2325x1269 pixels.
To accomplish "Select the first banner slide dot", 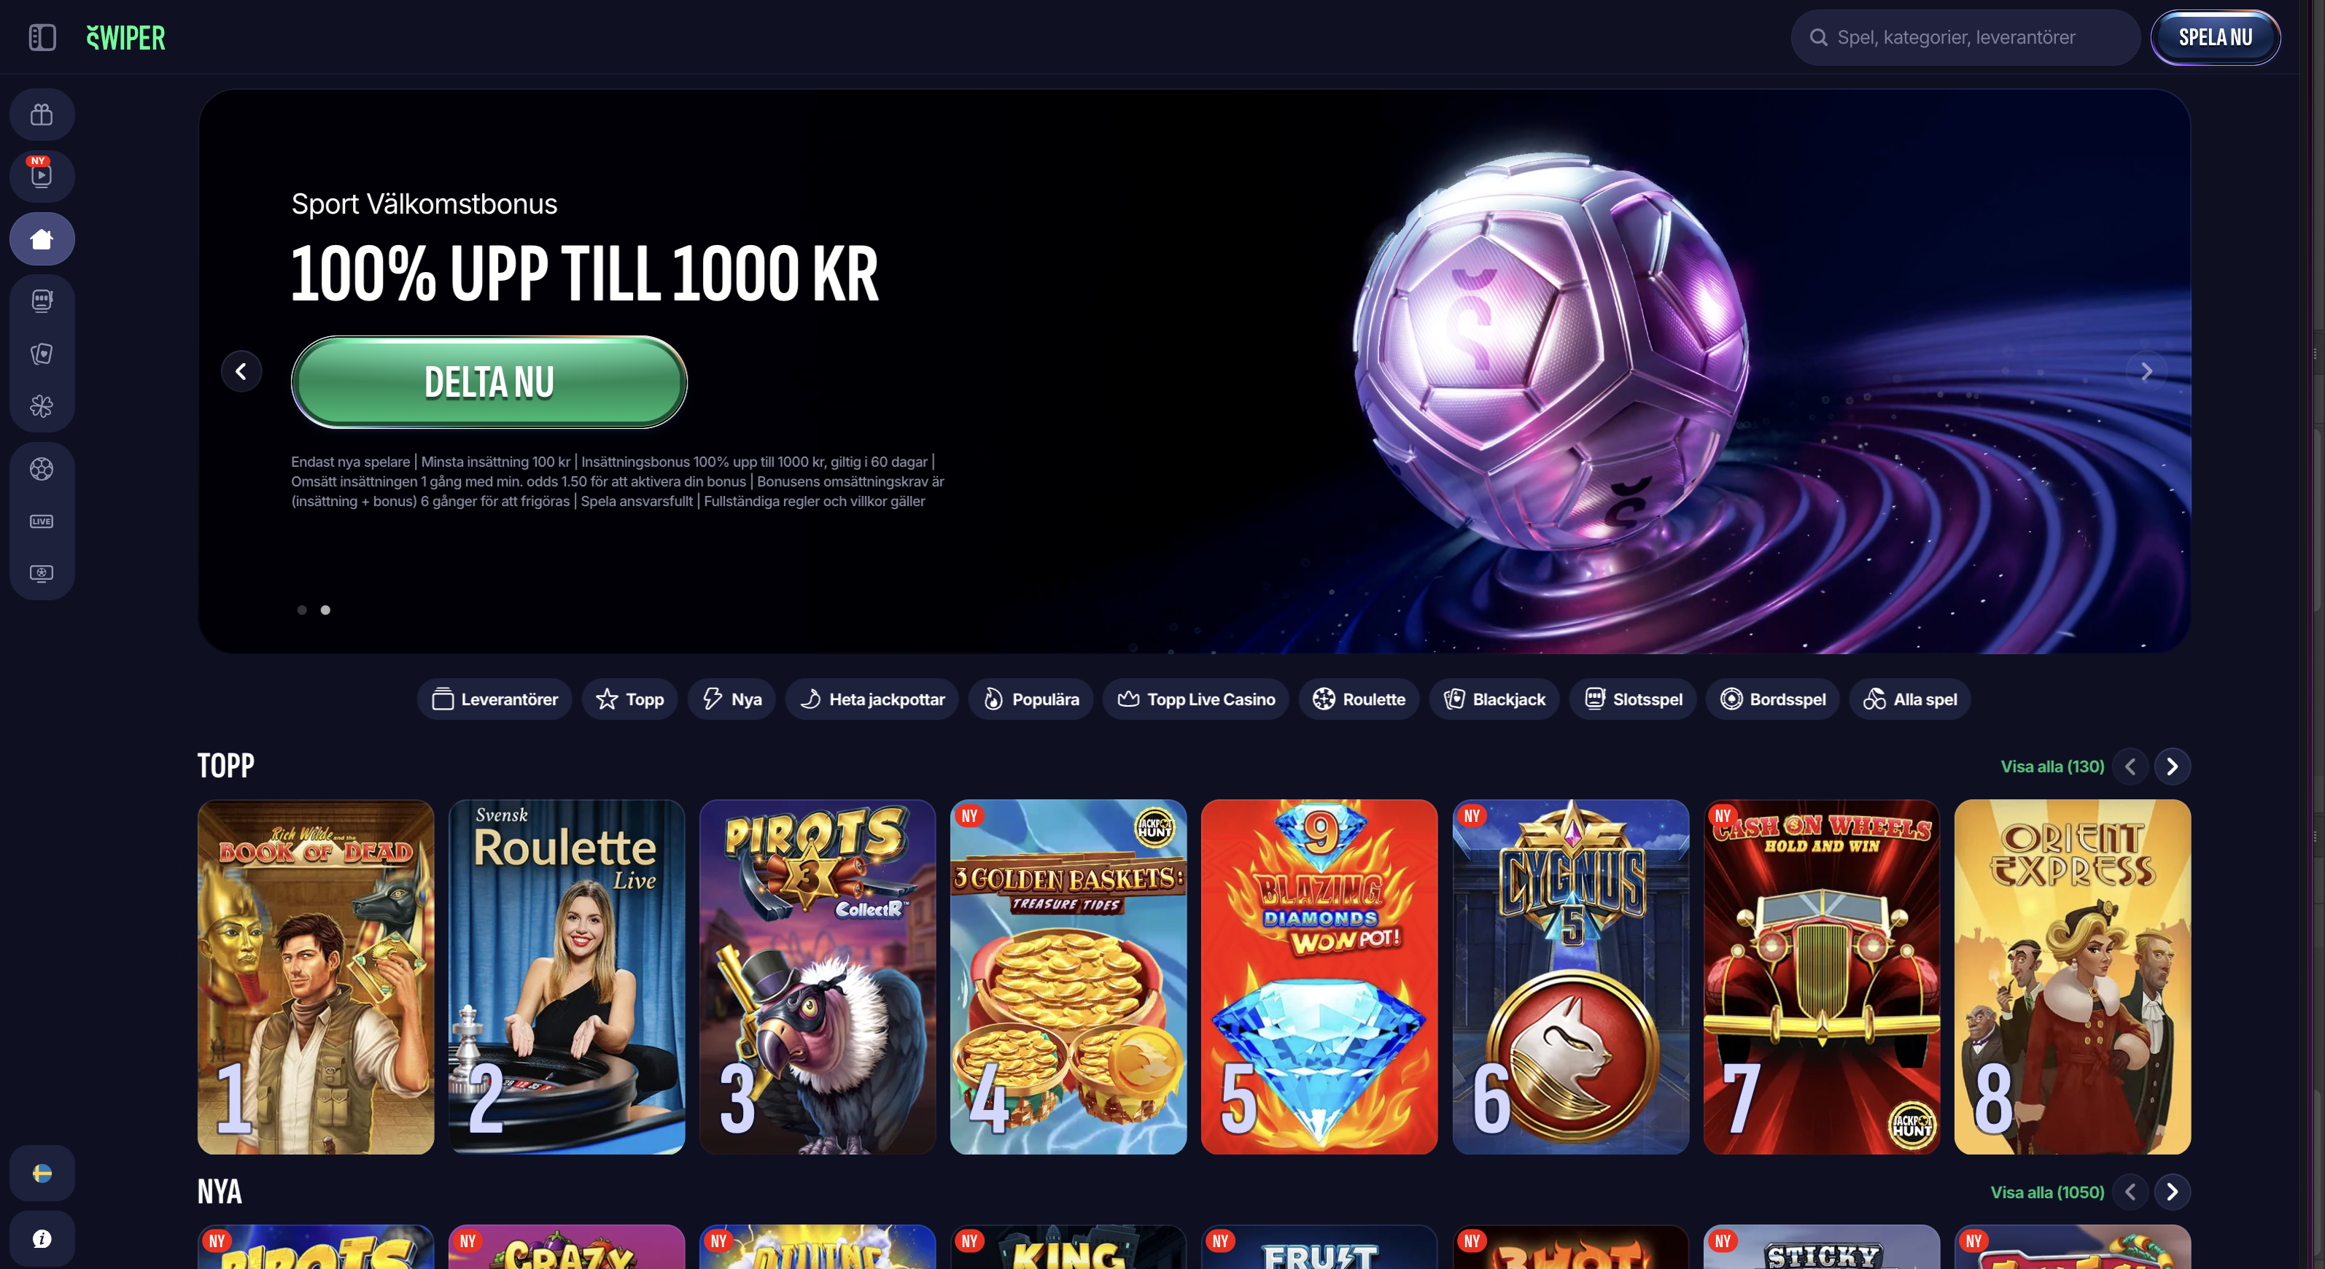I will point(303,610).
